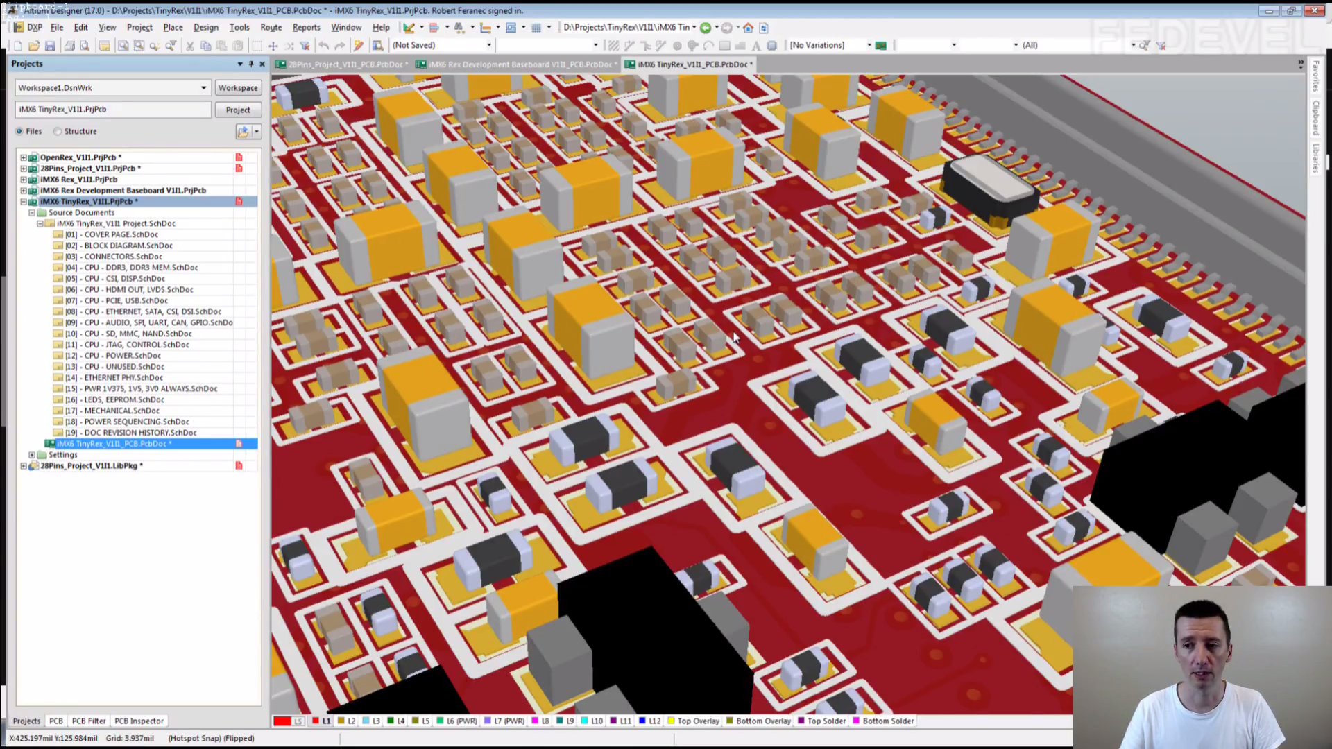Open the Route menu
1332x749 pixels.
[x=271, y=27]
